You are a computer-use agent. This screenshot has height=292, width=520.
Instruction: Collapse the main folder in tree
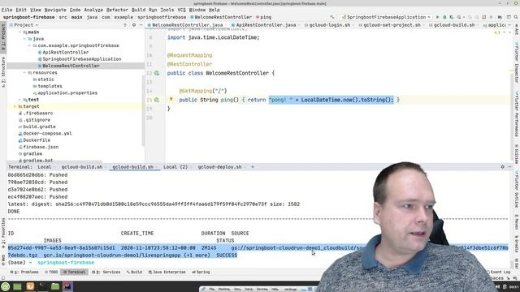coord(19,32)
